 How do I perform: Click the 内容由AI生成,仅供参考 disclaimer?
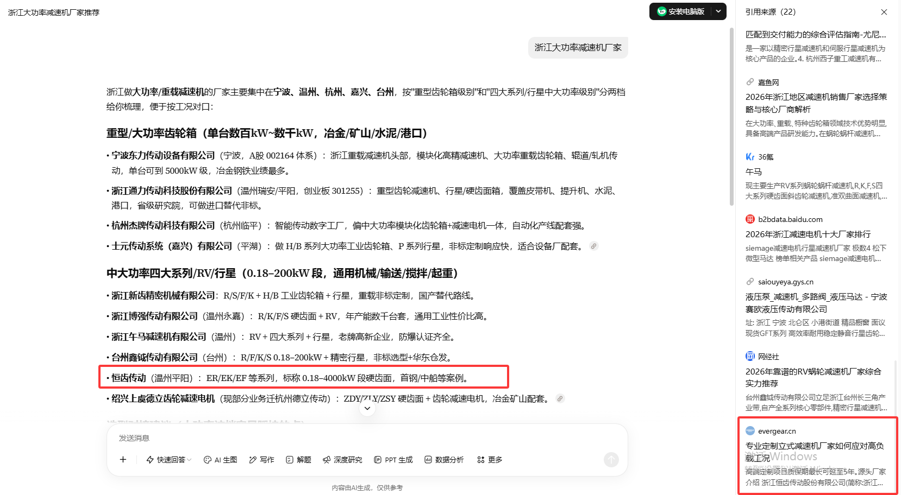coord(367,488)
